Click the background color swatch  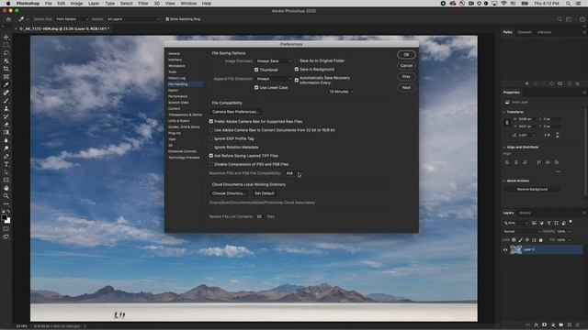8,221
